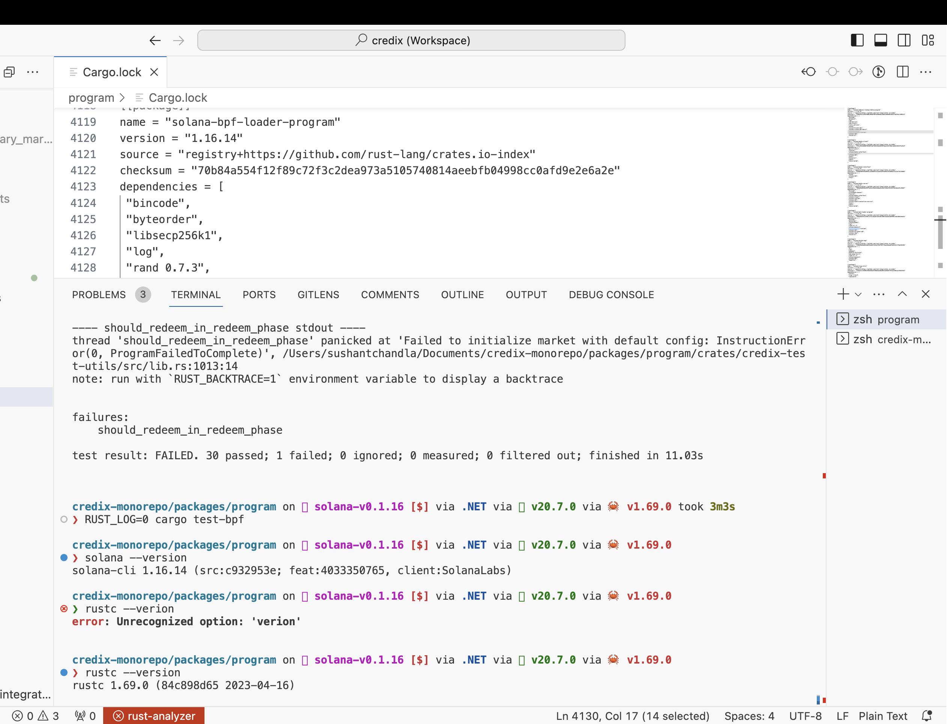Toggle the panel layout icon in title bar
Image resolution: width=947 pixels, height=724 pixels.
[x=881, y=40]
